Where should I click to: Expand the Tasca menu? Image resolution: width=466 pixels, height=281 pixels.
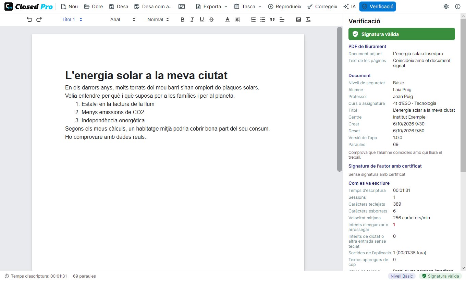(248, 7)
